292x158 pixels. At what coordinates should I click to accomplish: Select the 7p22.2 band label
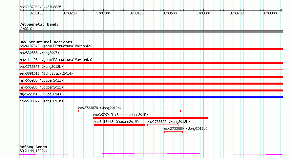[26, 28]
